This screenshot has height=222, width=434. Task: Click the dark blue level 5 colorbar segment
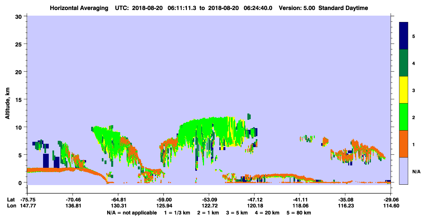(x=404, y=36)
